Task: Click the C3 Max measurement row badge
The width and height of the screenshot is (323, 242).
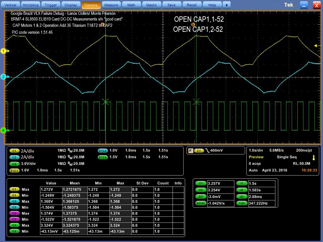Action: pyautogui.click(x=14, y=213)
